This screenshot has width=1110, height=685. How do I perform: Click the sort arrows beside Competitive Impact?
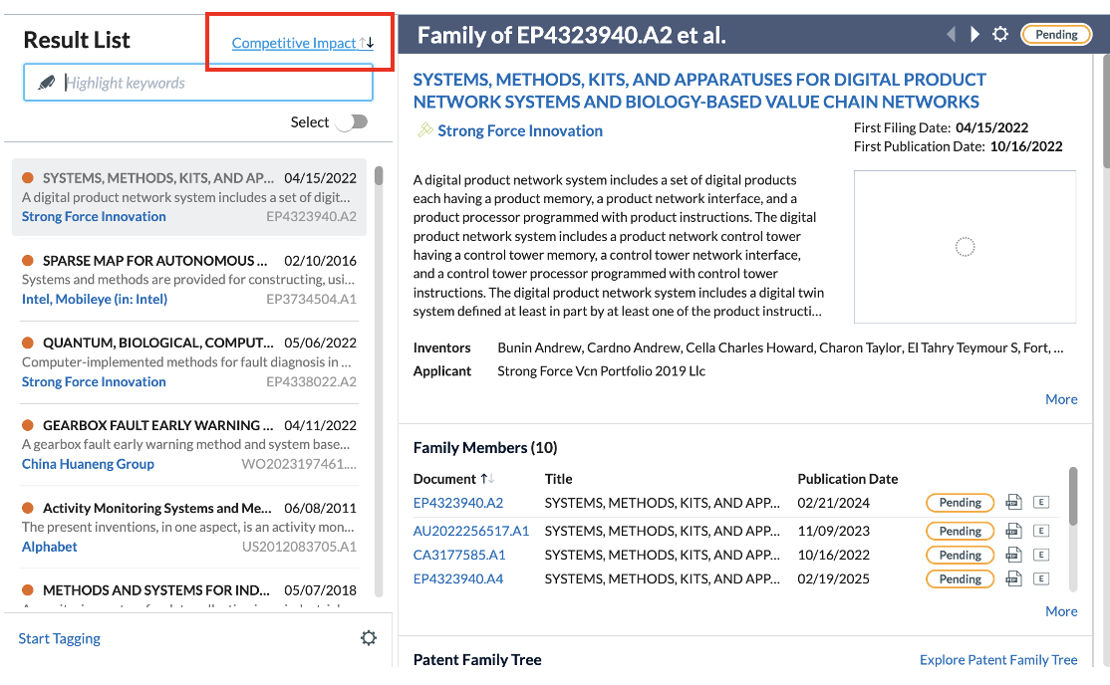(x=367, y=43)
